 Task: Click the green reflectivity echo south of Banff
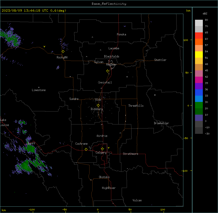31,149
